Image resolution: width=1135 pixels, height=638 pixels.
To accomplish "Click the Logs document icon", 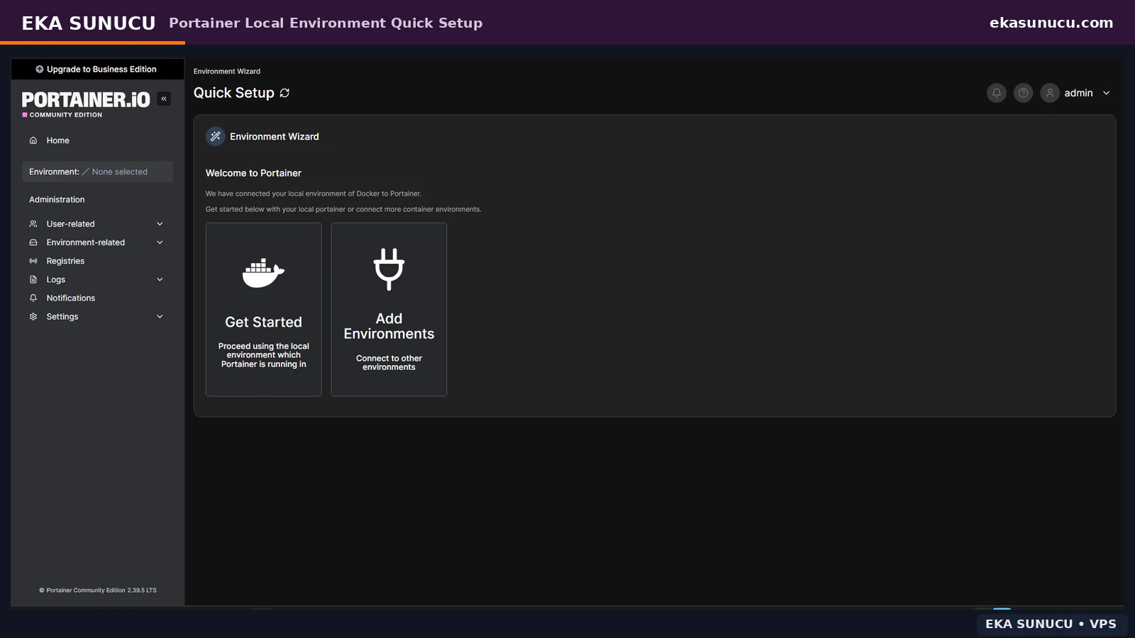I will click(33, 279).
